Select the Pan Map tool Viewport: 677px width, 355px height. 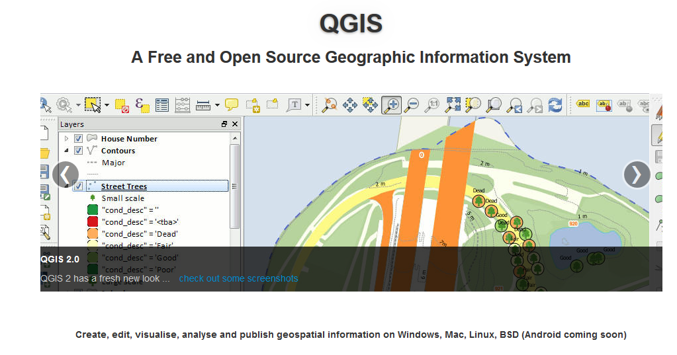pyautogui.click(x=349, y=105)
